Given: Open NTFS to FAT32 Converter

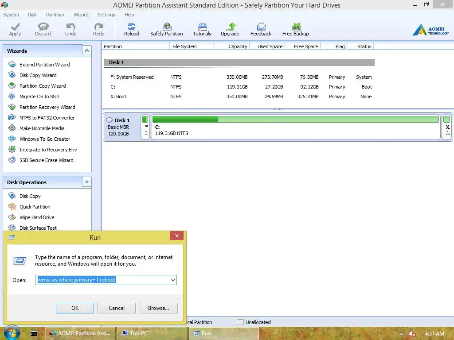Looking at the screenshot, I should coord(47,118).
